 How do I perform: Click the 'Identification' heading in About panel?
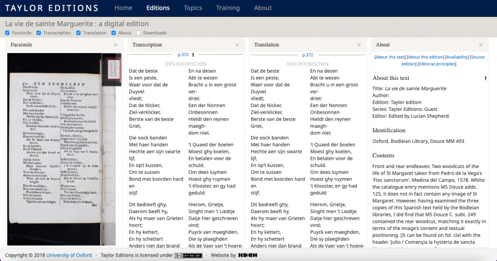click(389, 130)
